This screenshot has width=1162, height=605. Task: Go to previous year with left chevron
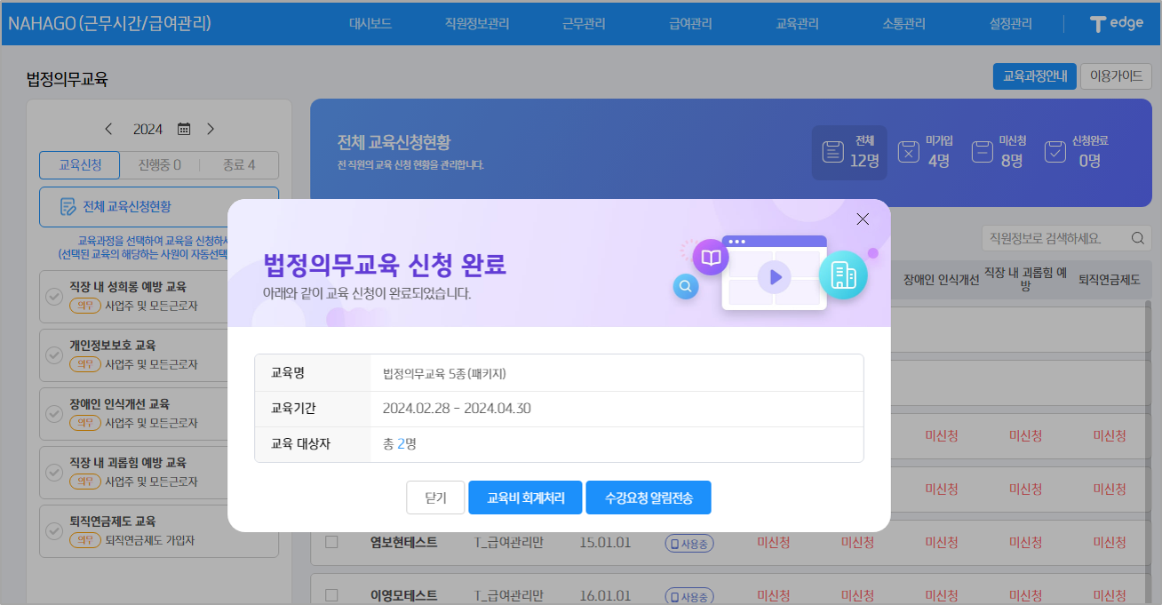click(108, 129)
